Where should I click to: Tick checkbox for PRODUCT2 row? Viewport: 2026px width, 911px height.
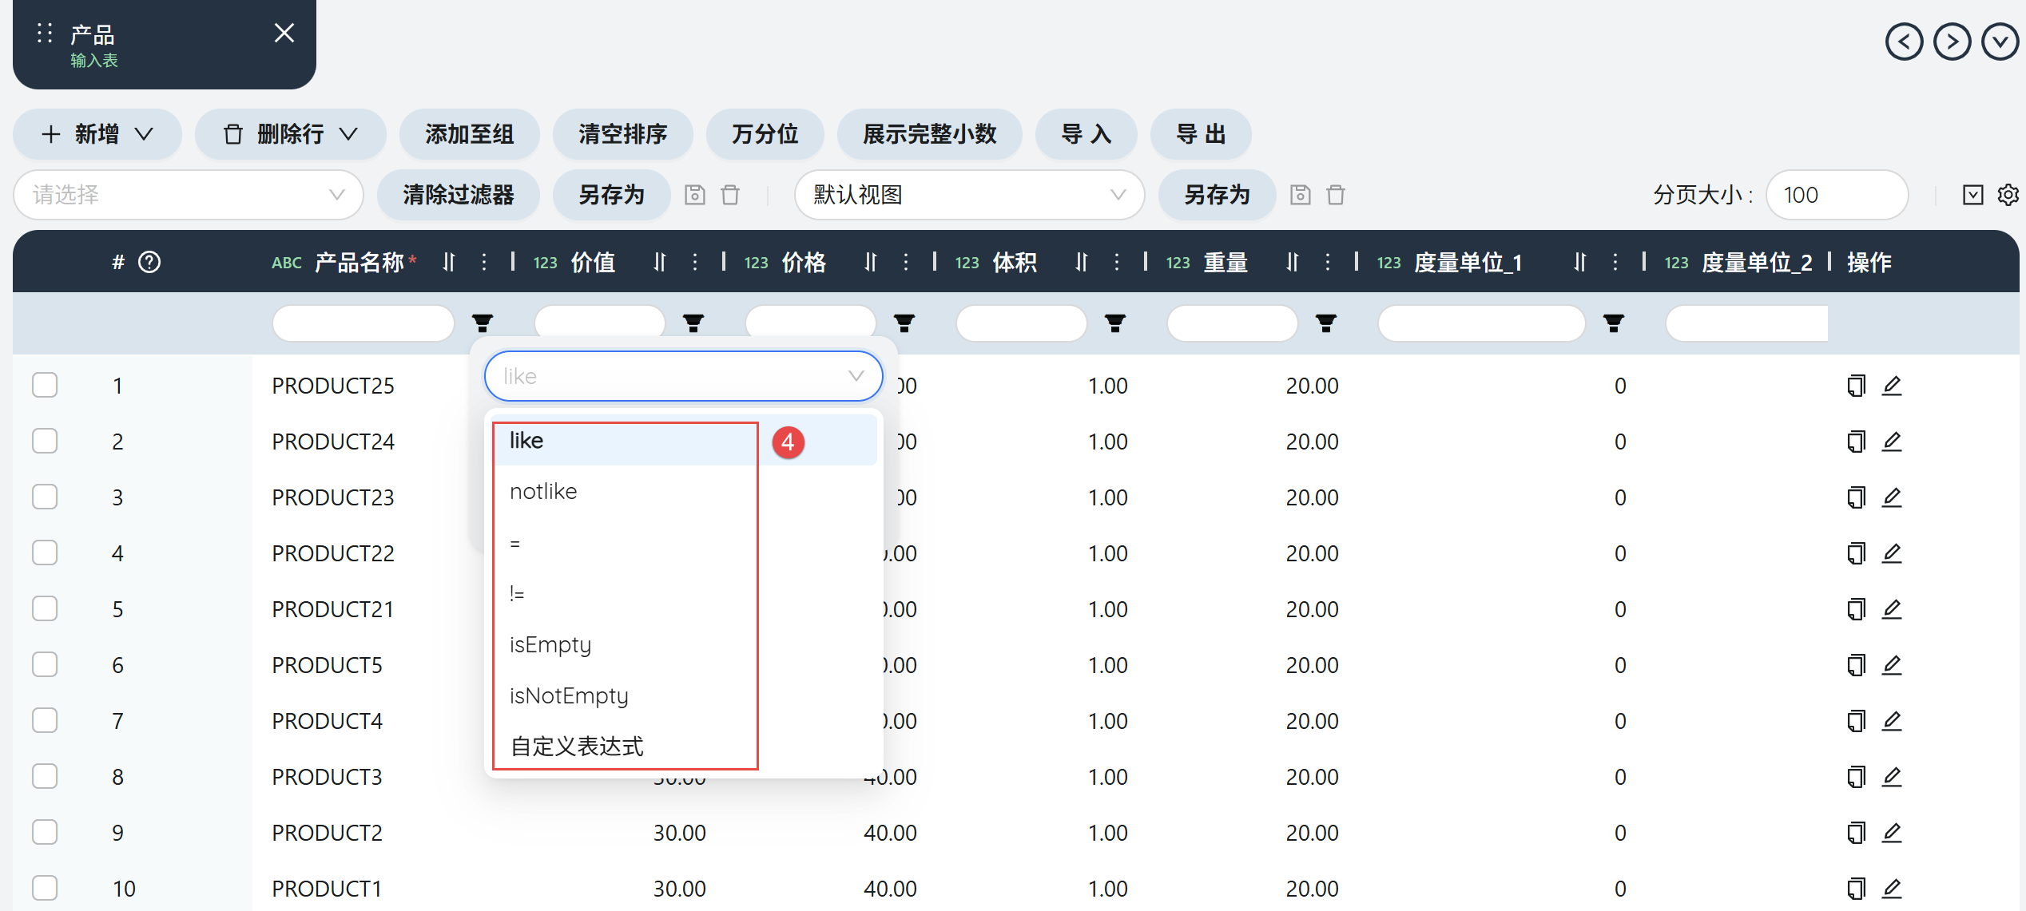(45, 833)
